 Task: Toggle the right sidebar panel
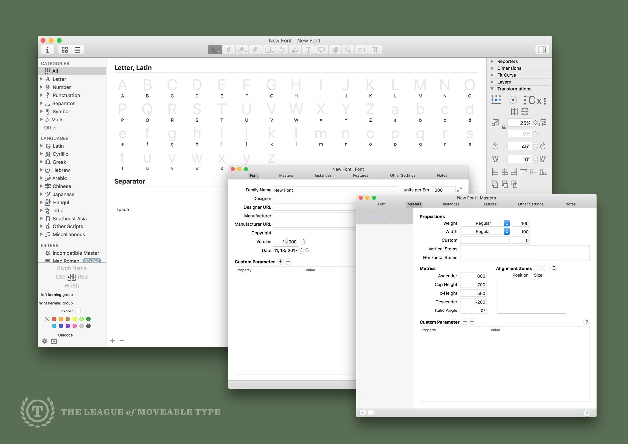click(542, 50)
